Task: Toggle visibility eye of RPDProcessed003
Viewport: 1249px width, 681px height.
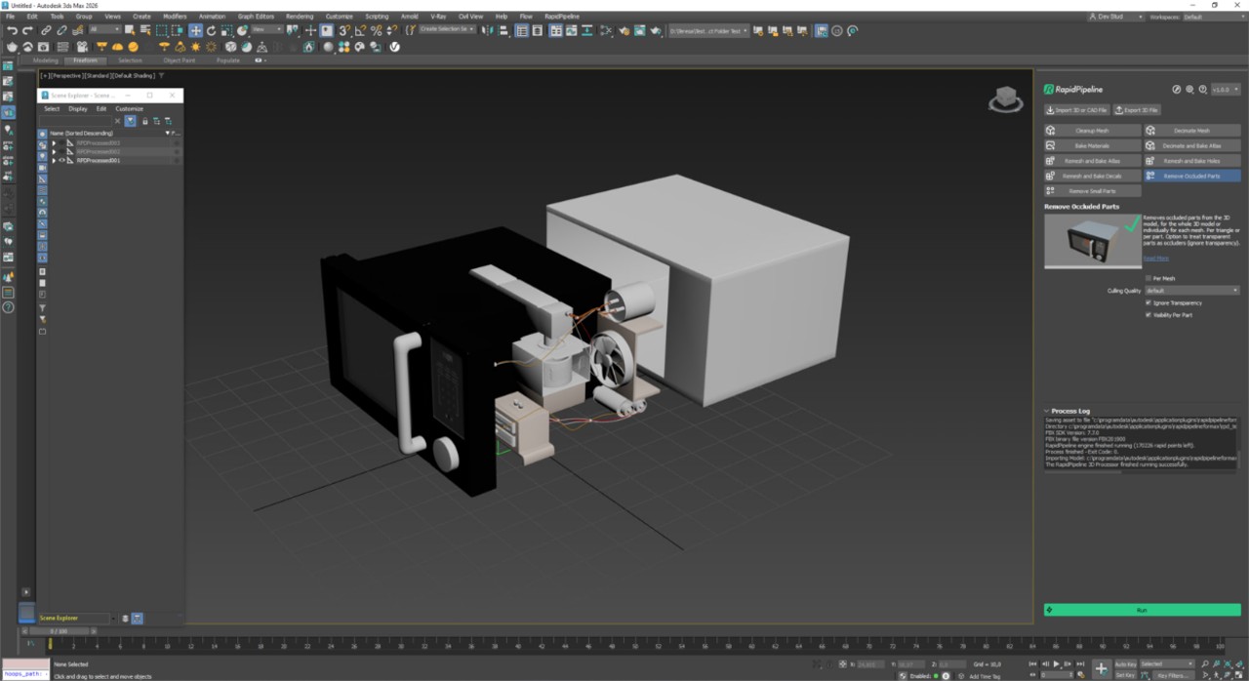Action: (62, 142)
